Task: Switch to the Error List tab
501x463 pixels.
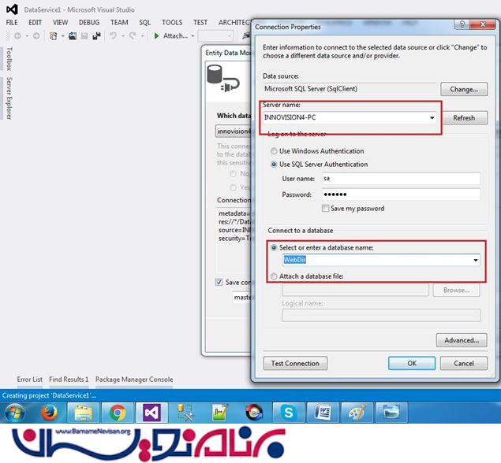Action: 30,380
